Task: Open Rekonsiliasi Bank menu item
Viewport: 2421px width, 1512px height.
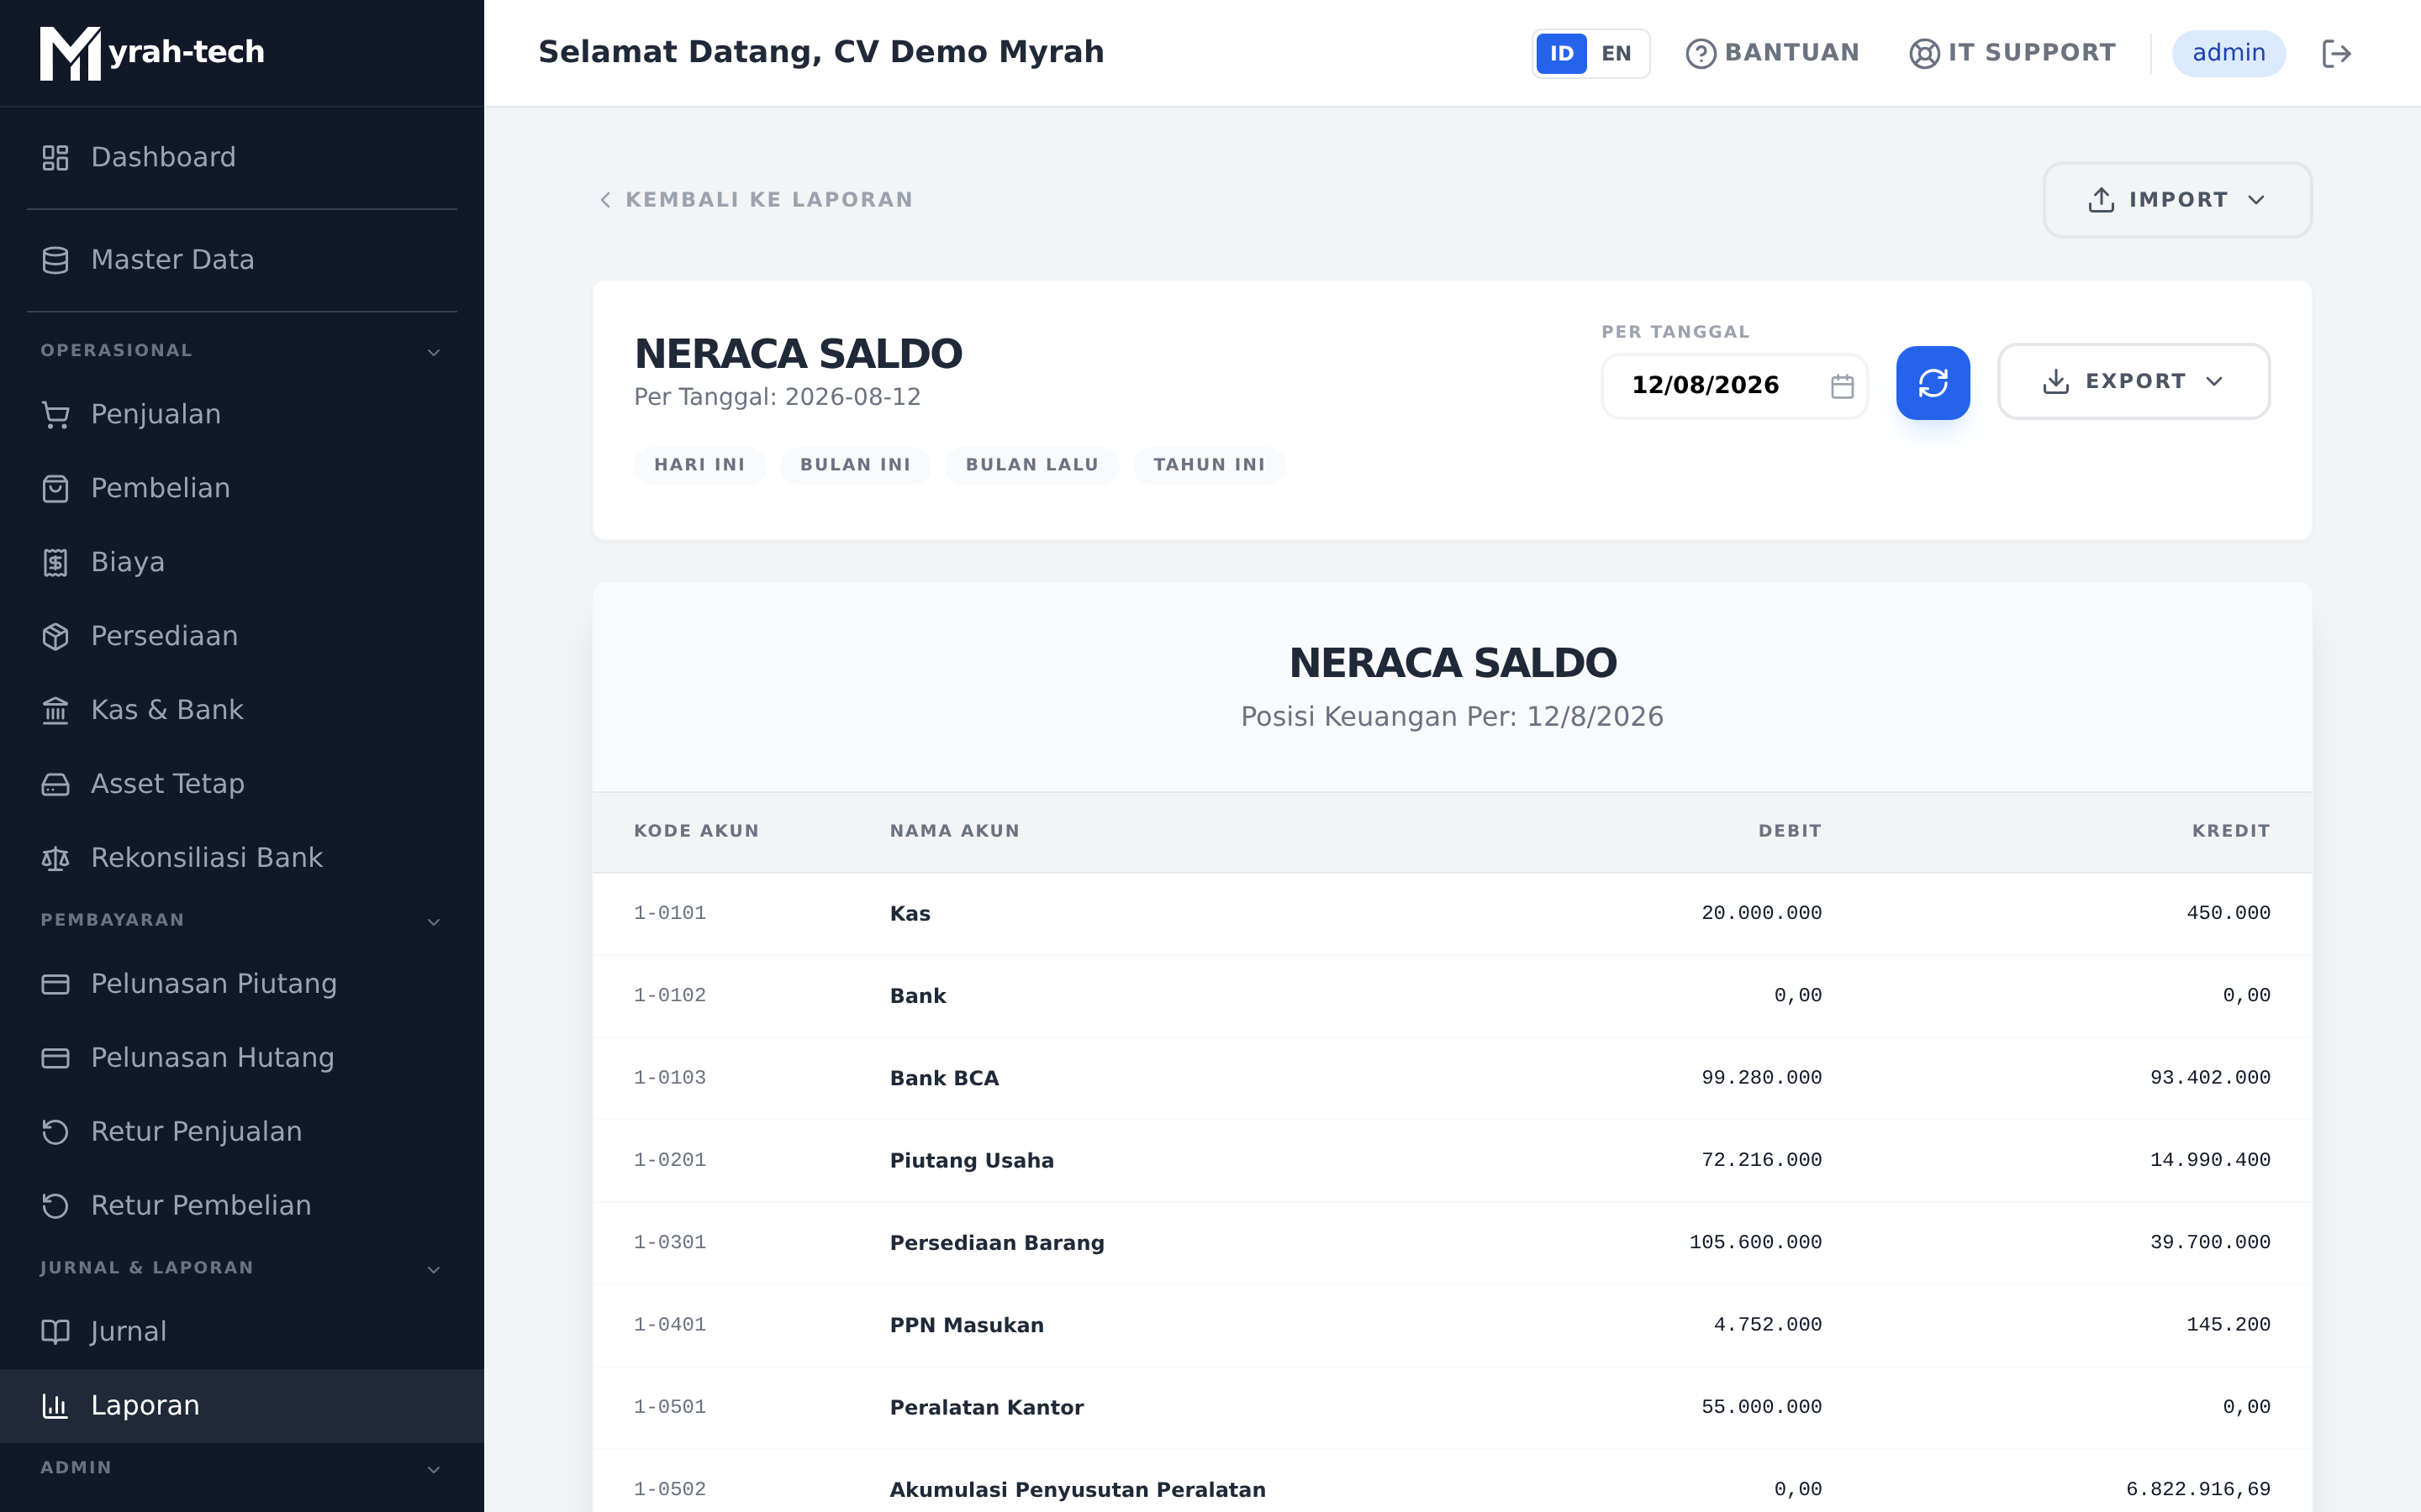Action: tap(241, 859)
